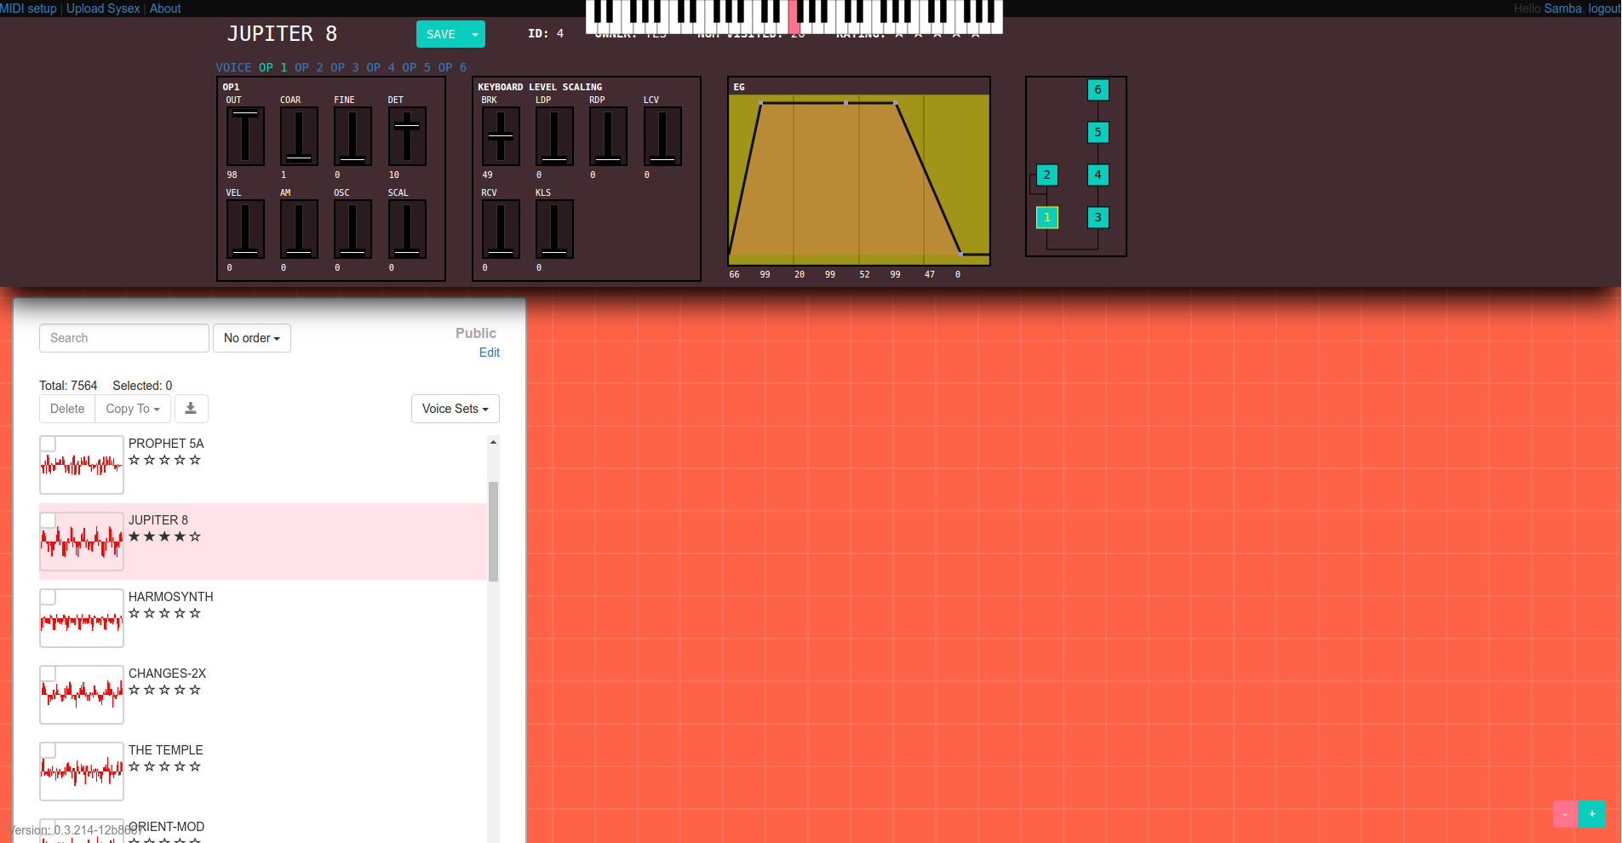
Task: Click the FINE frequency slider
Action: pyautogui.click(x=352, y=136)
